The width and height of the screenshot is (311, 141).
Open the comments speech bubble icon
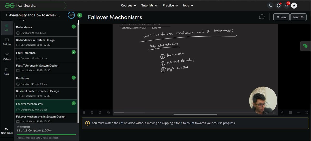262,17
